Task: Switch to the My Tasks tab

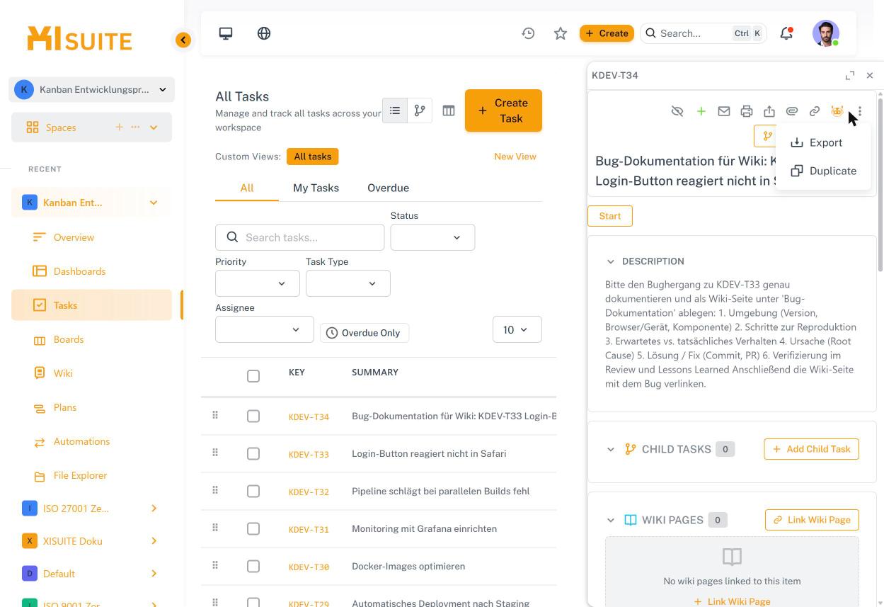Action: pyautogui.click(x=316, y=188)
